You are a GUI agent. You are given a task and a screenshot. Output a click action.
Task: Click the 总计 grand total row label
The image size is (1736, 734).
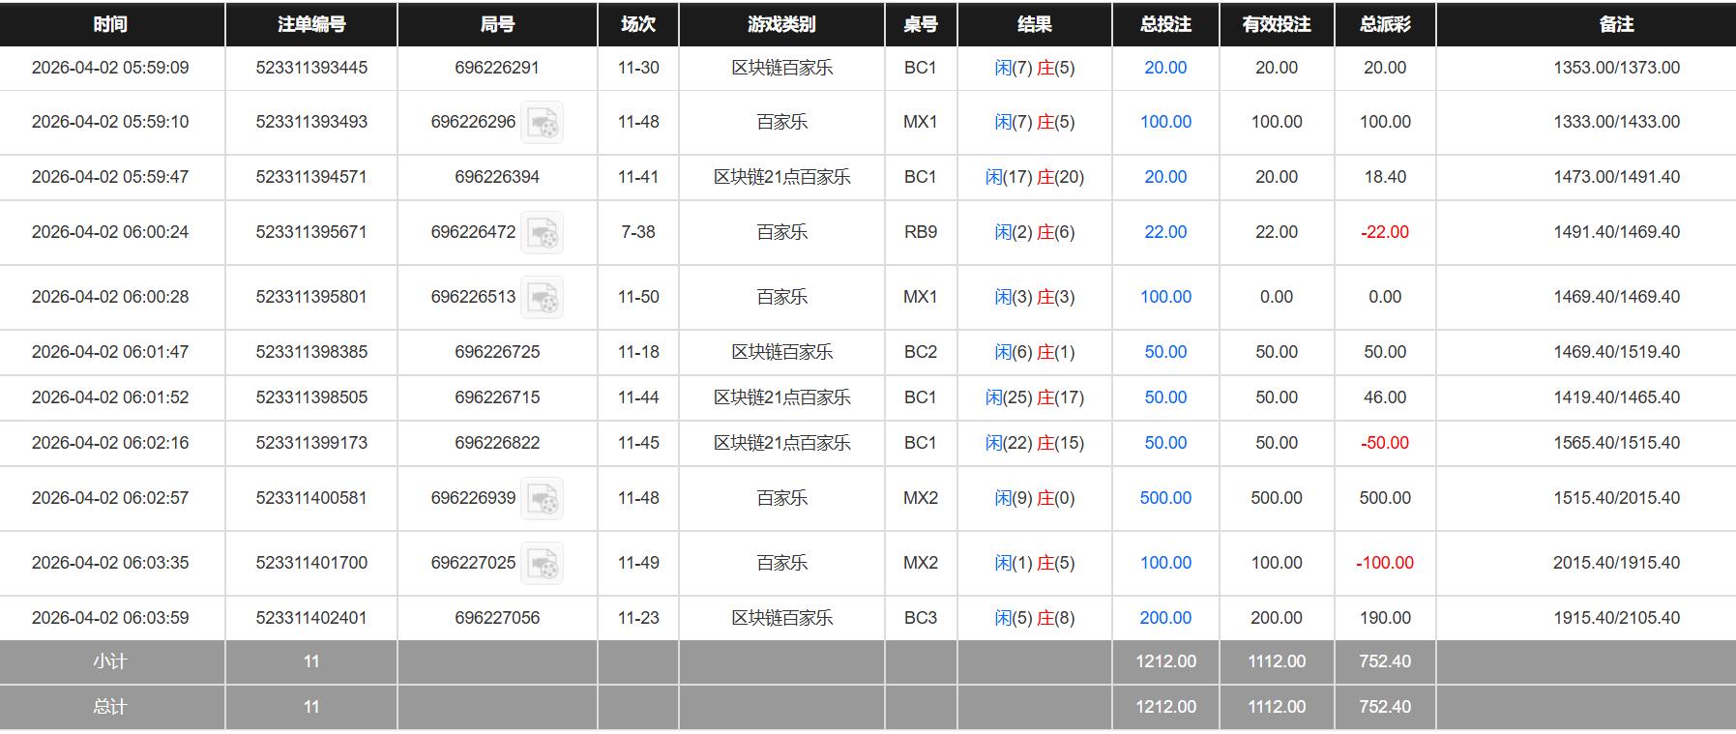pos(110,707)
